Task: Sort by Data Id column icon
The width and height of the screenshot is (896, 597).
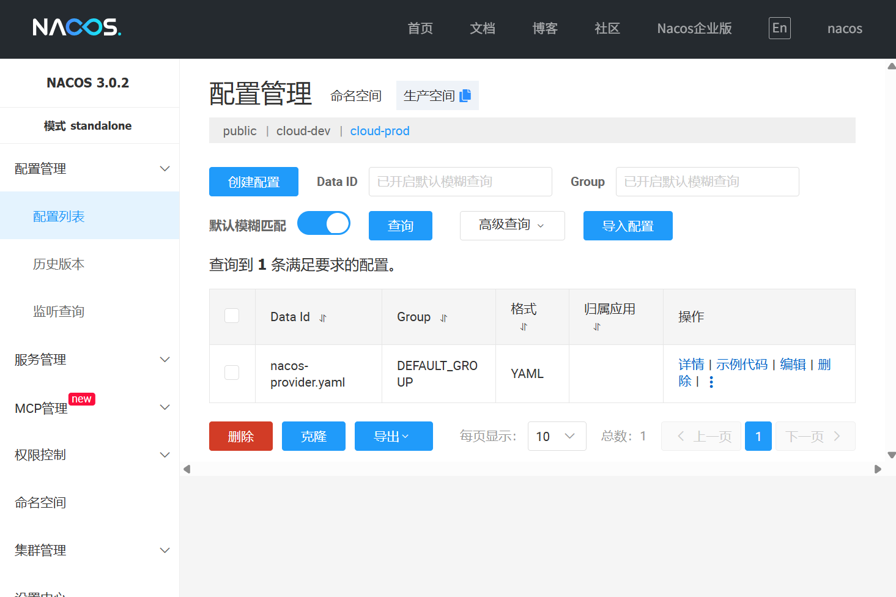Action: (x=323, y=318)
